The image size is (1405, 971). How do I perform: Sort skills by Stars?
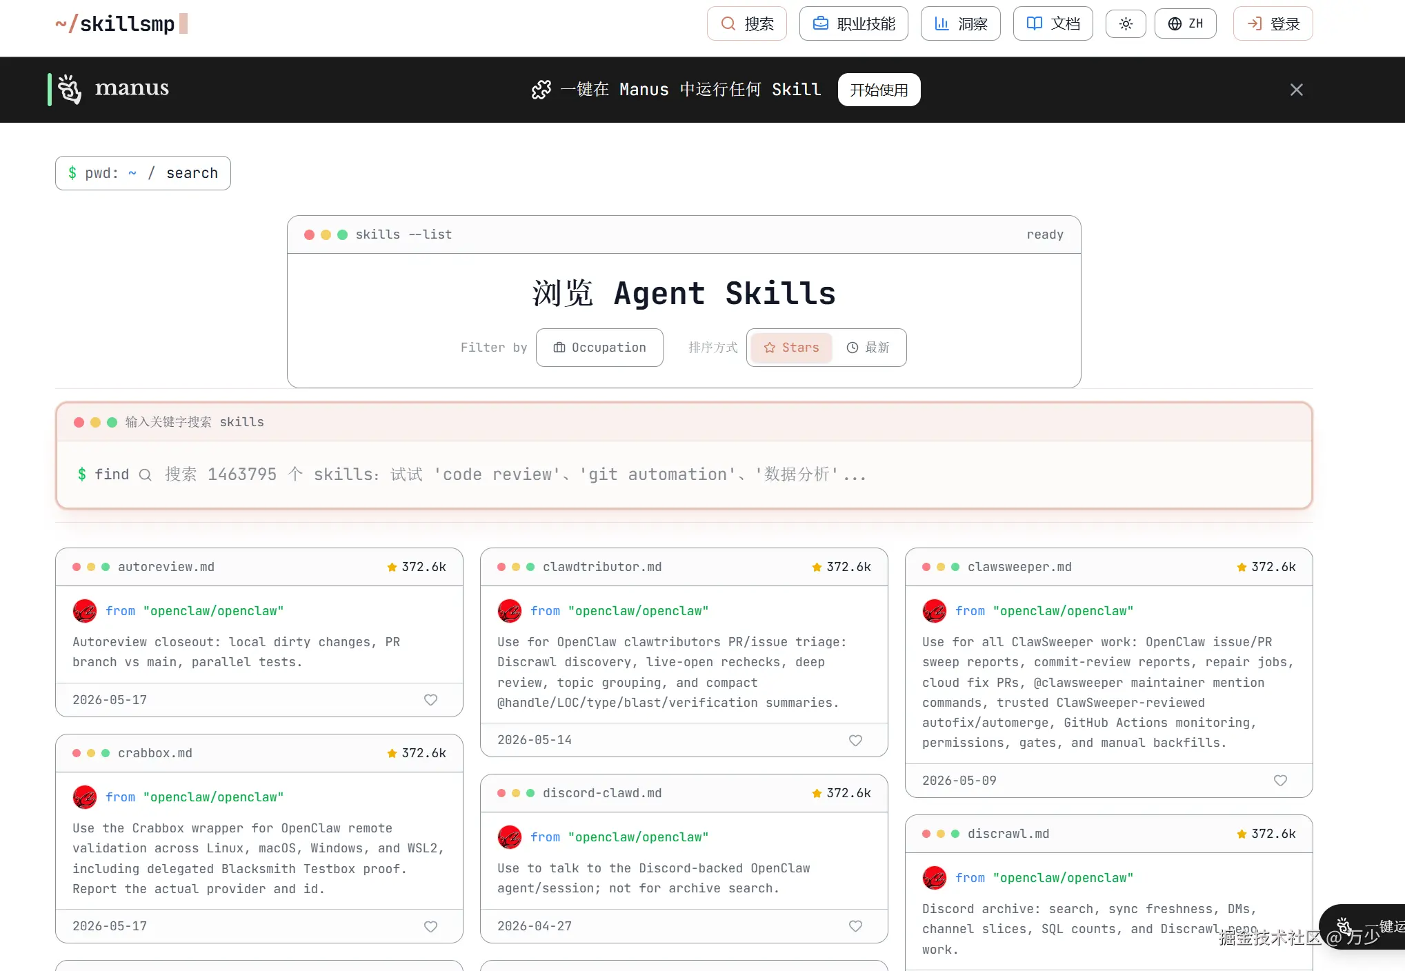(x=791, y=348)
